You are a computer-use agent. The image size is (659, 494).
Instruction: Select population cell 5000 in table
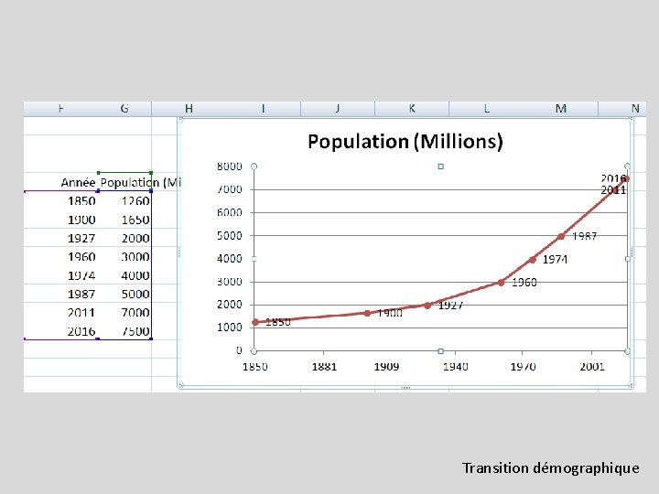pos(124,294)
